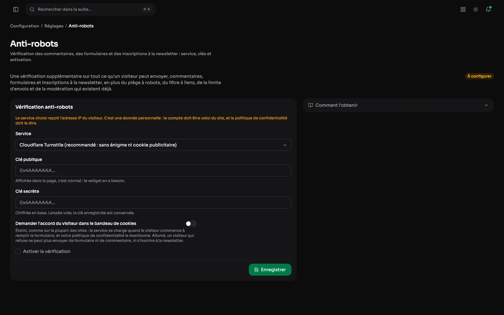Focus the Clé secrète field
Screen dimensions: 504x315
point(153,203)
